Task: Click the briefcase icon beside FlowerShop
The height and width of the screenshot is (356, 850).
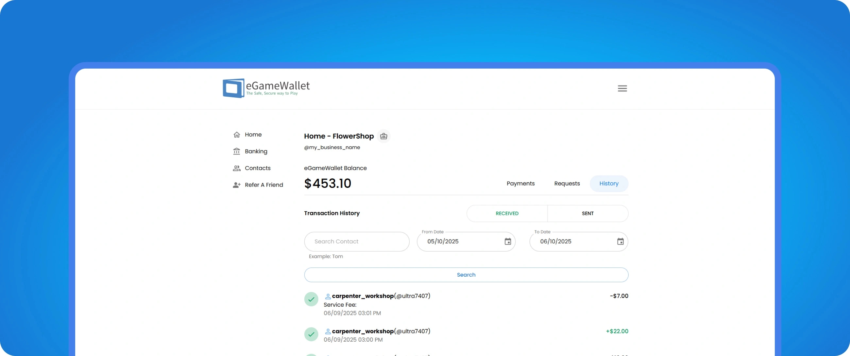Action: (x=383, y=136)
